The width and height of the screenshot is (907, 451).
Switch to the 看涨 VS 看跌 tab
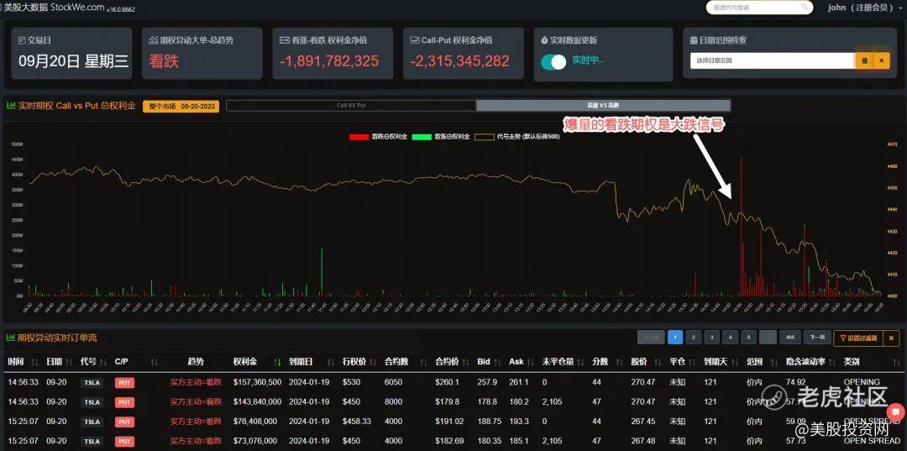click(603, 106)
